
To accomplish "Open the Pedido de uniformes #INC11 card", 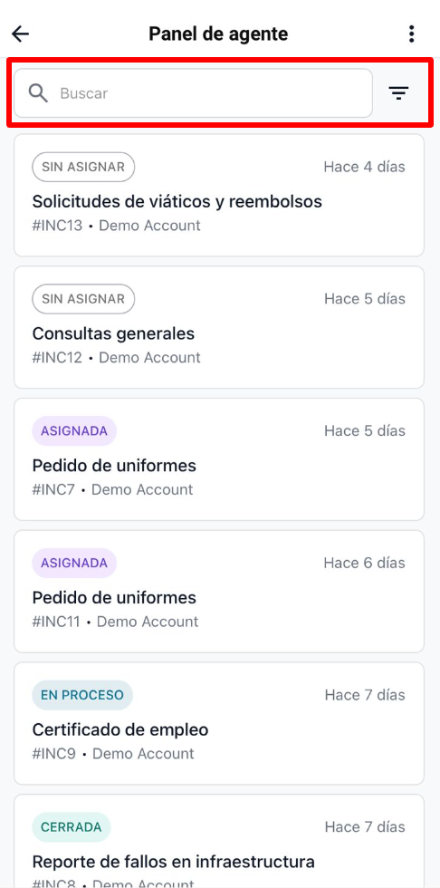I will [x=219, y=591].
